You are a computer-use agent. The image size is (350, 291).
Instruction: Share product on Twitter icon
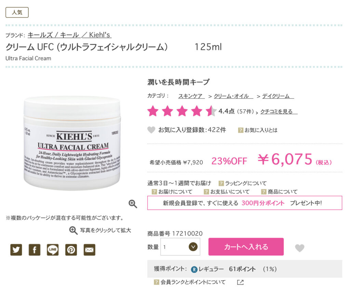tap(16, 250)
